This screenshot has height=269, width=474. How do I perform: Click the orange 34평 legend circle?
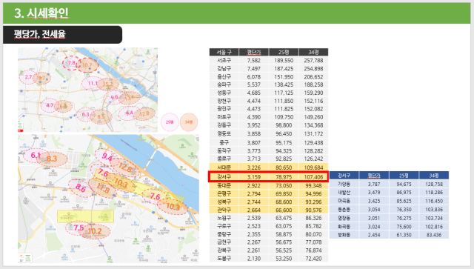coord(189,122)
